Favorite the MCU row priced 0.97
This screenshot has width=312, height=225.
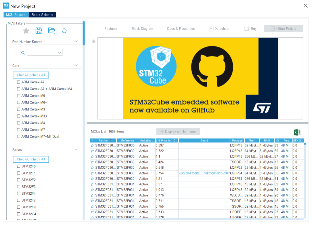pyautogui.click(x=92, y=184)
